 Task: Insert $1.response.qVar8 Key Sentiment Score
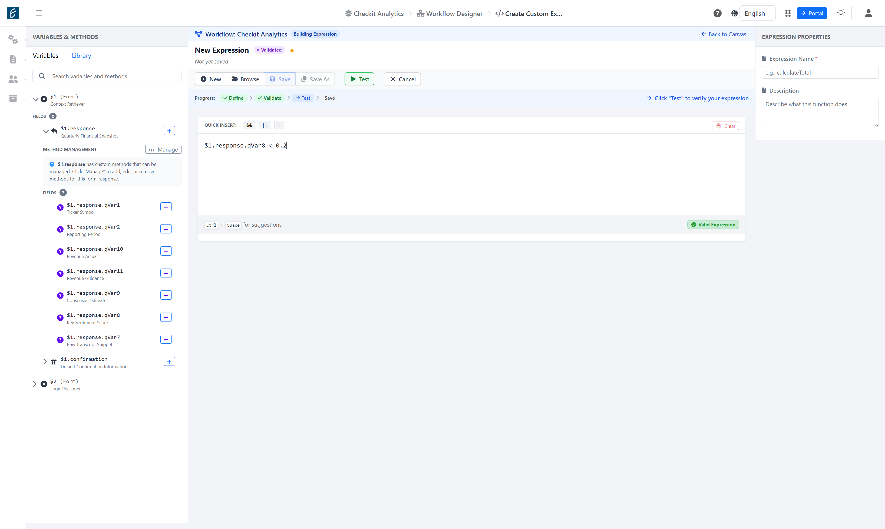(166, 318)
